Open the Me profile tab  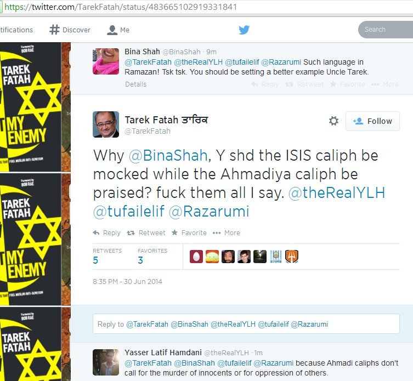(118, 30)
